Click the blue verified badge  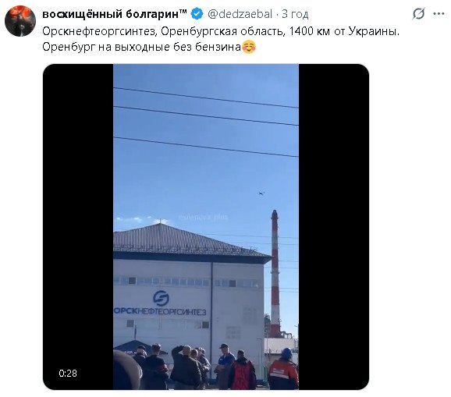pyautogui.click(x=197, y=14)
